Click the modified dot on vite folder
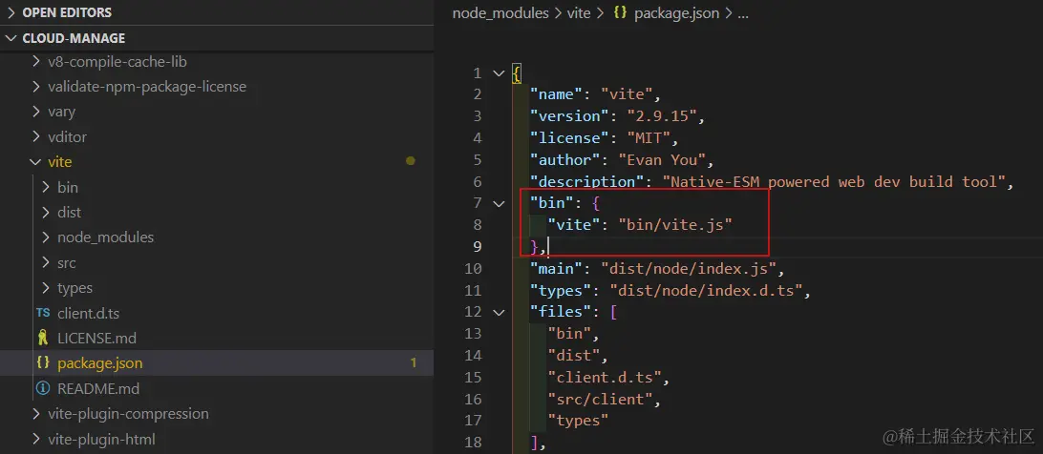 [x=411, y=161]
